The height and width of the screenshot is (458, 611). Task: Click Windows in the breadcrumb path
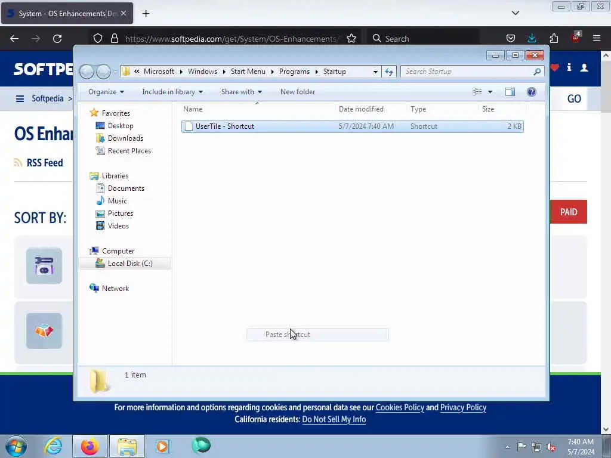pos(203,72)
